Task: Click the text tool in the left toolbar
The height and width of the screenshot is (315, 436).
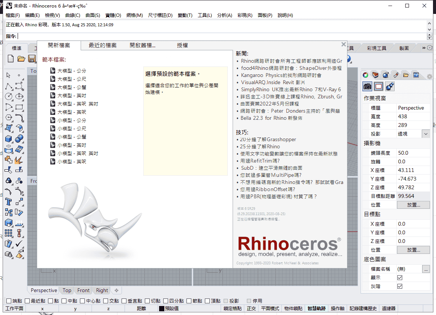Action: click(x=8, y=202)
